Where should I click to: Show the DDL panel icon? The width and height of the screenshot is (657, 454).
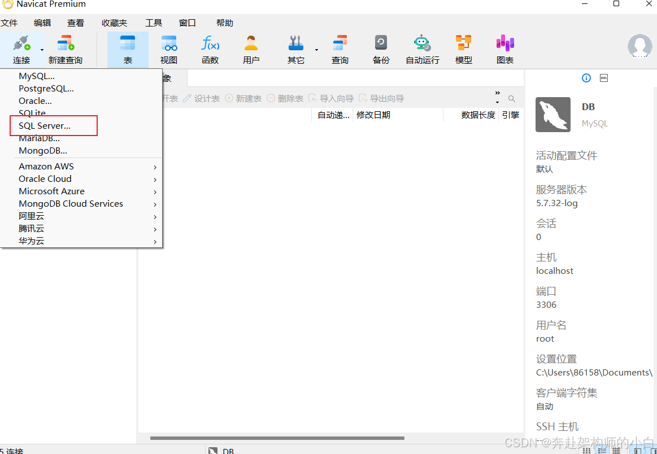tap(604, 78)
